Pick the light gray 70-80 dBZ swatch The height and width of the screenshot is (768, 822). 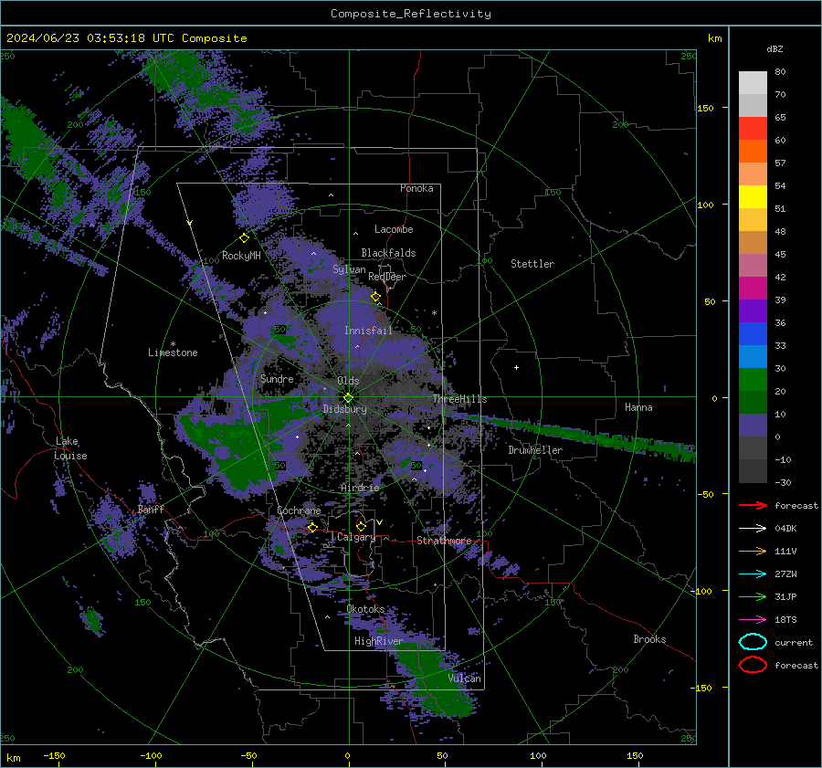[x=753, y=83]
